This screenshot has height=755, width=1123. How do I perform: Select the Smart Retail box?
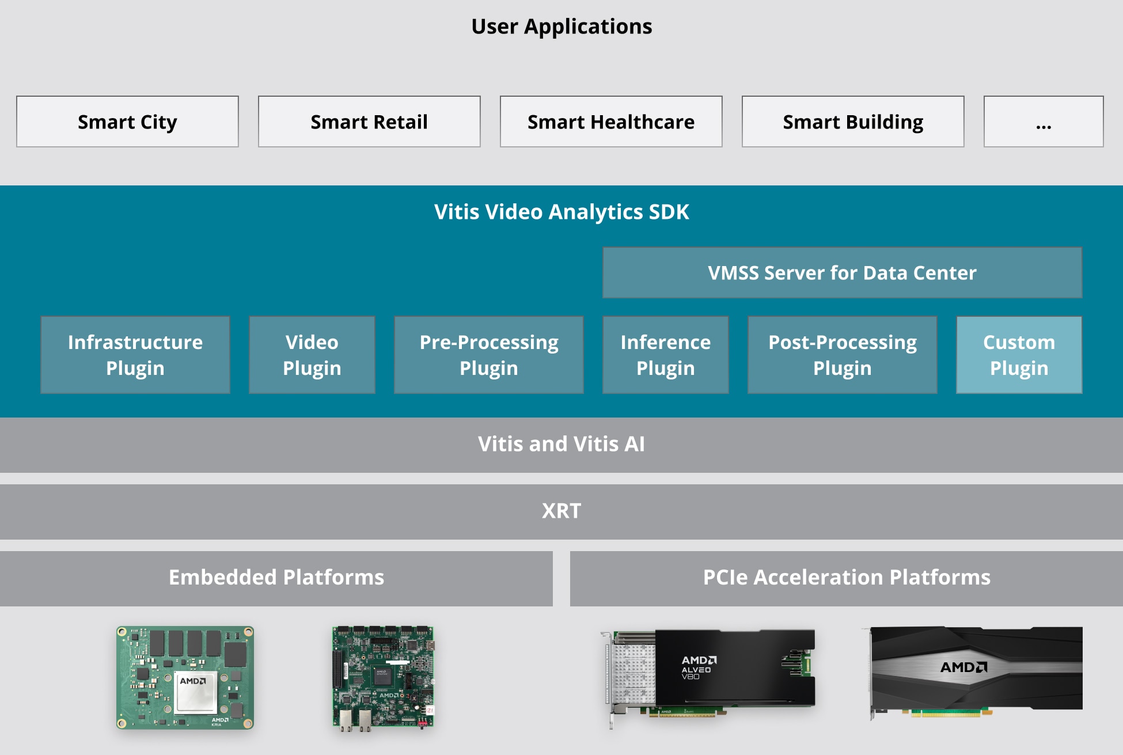coord(369,122)
